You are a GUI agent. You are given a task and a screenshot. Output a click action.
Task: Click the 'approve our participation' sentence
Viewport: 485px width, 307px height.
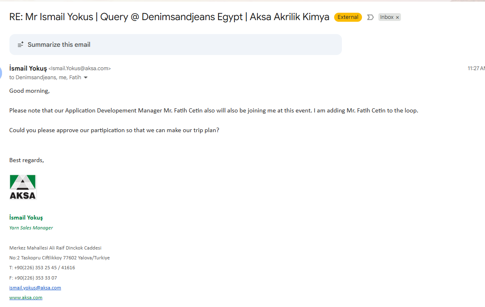coord(114,130)
